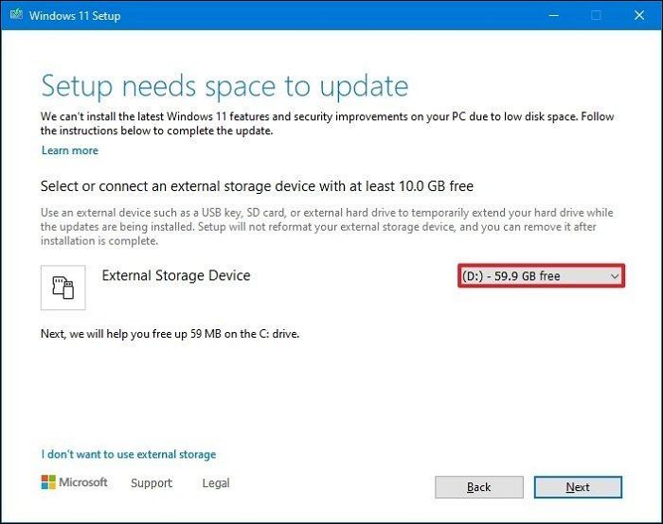The height and width of the screenshot is (524, 663).
Task: Choose I don't want to use external storage
Action: tap(129, 454)
